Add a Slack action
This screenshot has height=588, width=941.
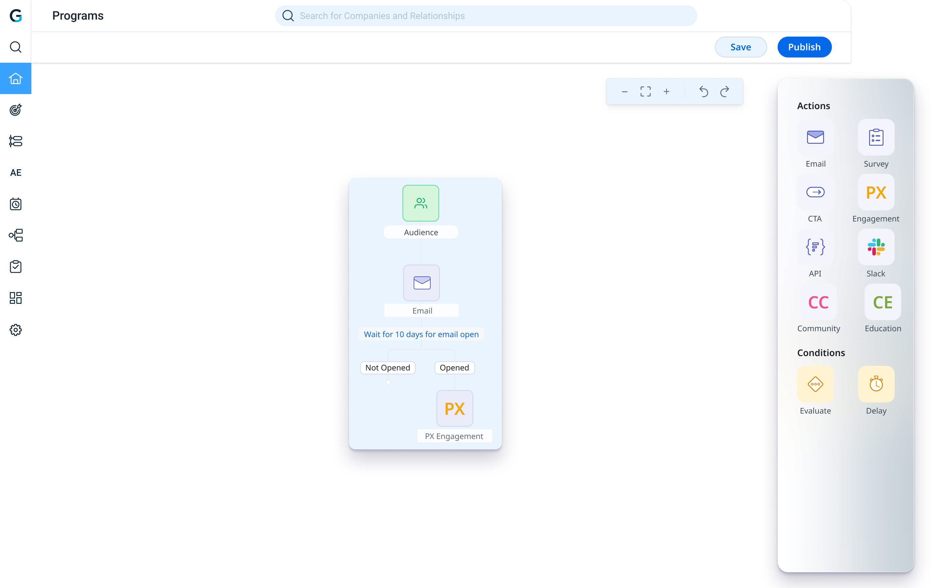pos(876,247)
